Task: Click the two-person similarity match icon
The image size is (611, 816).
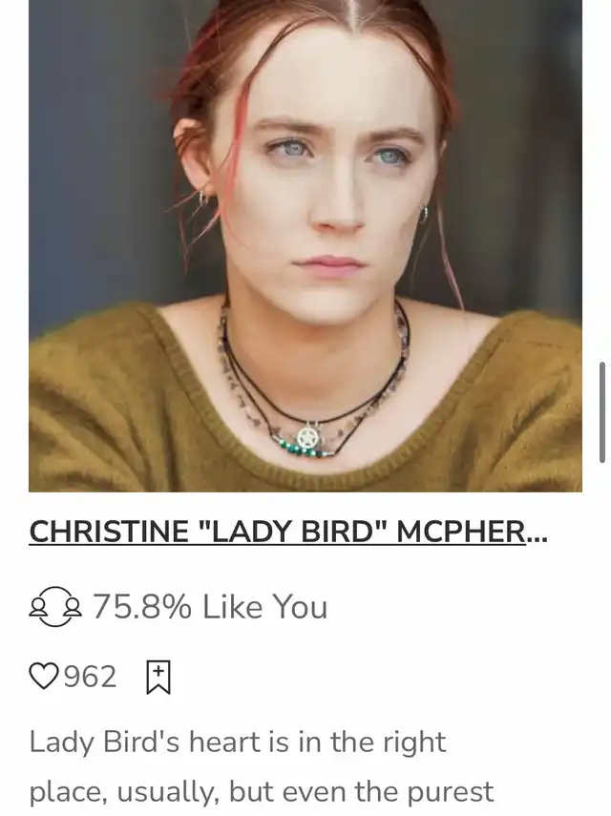Action: point(55,606)
